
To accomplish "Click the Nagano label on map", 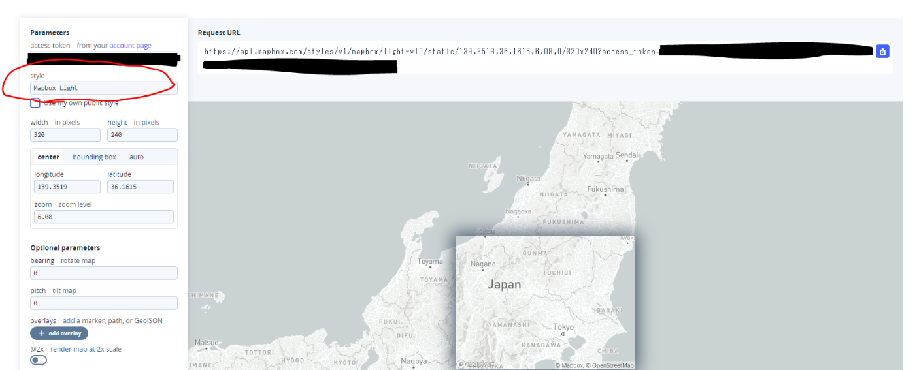I will 483,264.
